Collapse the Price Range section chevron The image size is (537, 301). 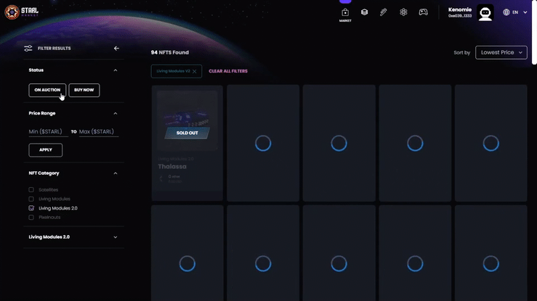116,113
